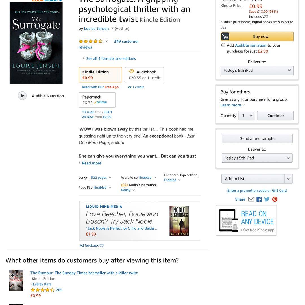Image resolution: width=305 pixels, height=305 pixels.
Task: Click the Send a free sample button
Action: 257,138
